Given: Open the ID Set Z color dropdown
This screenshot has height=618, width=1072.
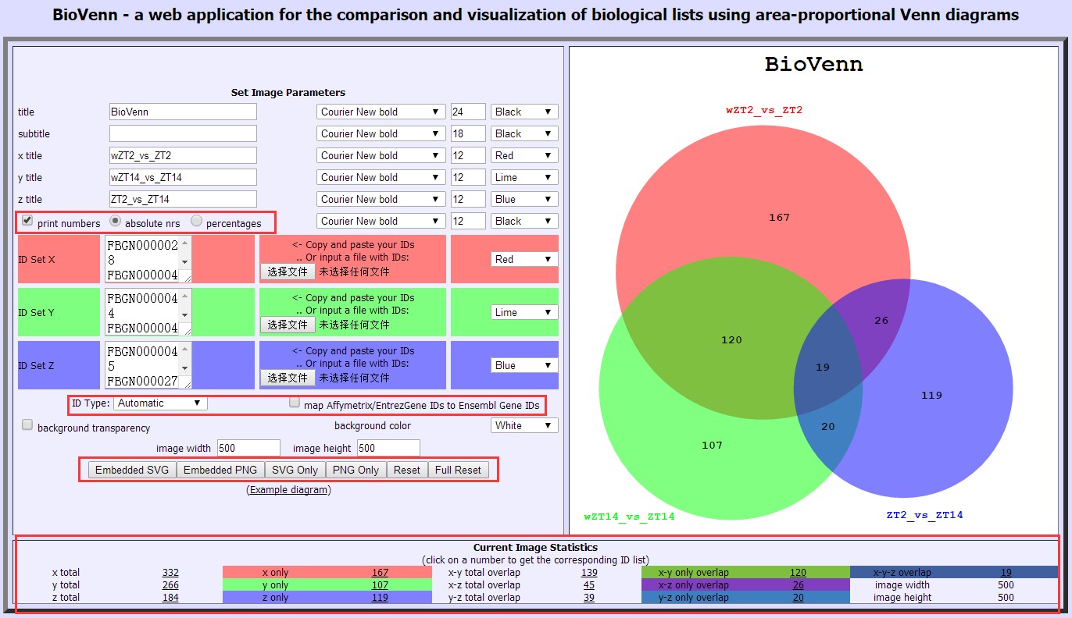Looking at the screenshot, I should [524, 365].
